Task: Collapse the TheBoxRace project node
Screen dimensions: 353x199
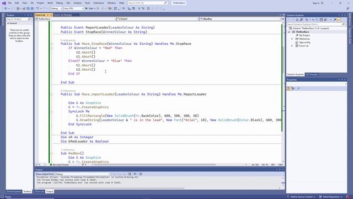Action: click(289, 32)
